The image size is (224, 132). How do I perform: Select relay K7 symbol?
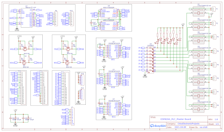click(x=198, y=94)
